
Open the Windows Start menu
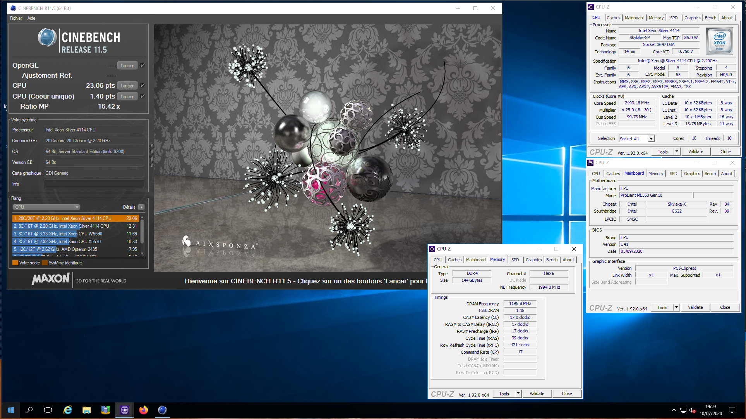(10, 410)
